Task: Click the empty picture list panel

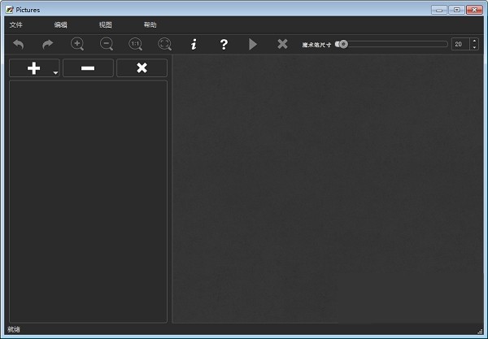Action: pos(88,202)
